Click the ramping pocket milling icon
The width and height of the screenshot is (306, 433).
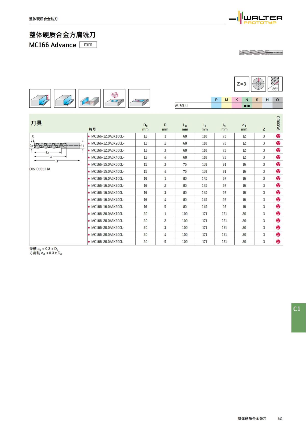click(139, 98)
